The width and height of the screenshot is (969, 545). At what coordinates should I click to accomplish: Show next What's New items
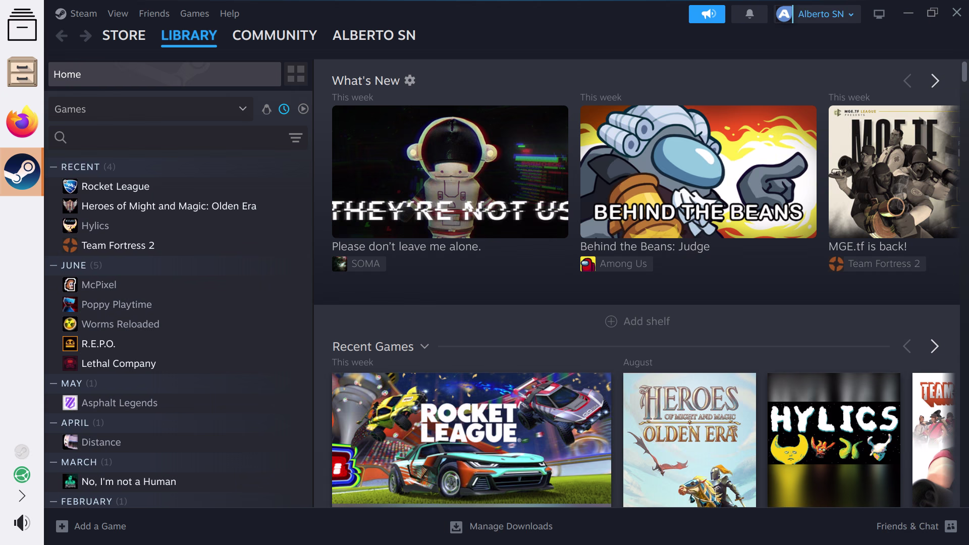935,81
